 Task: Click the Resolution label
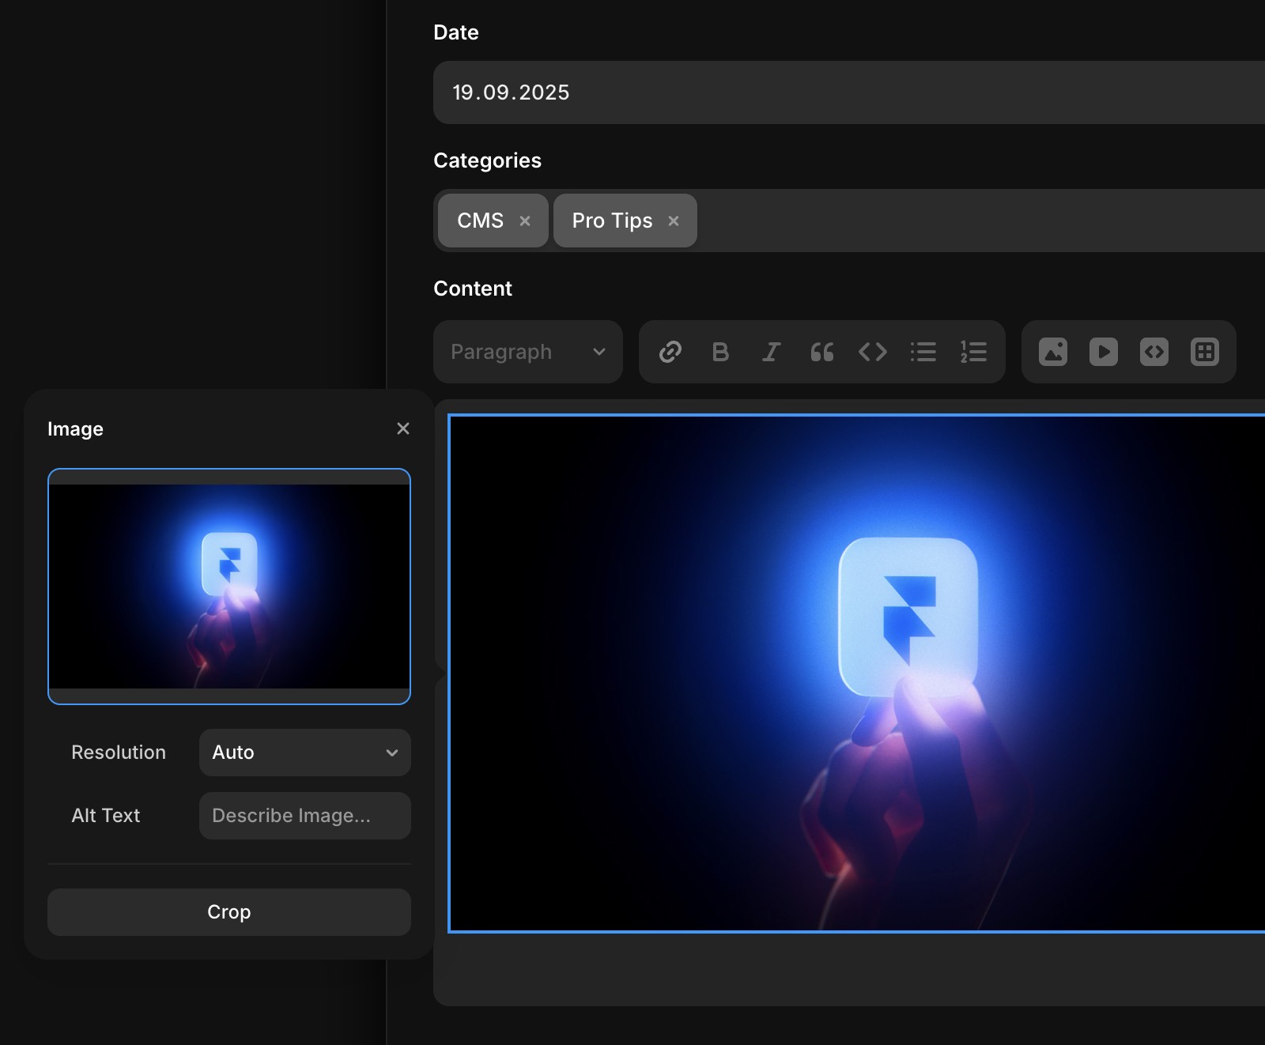(x=119, y=753)
